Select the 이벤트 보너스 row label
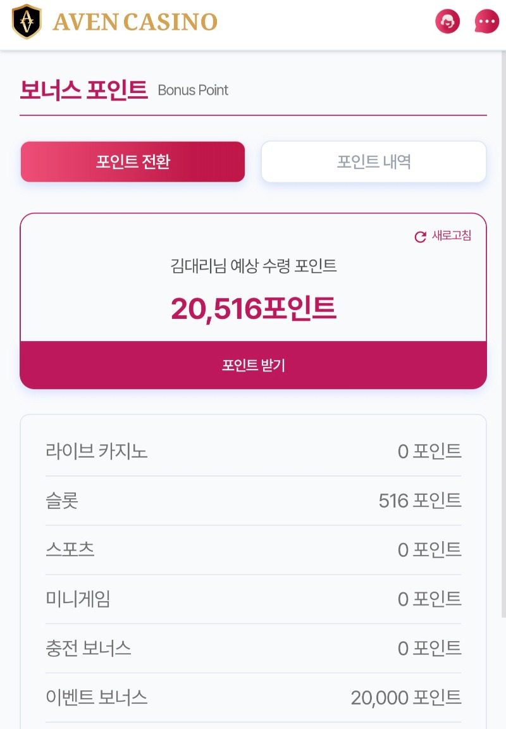506x729 pixels. click(x=97, y=697)
